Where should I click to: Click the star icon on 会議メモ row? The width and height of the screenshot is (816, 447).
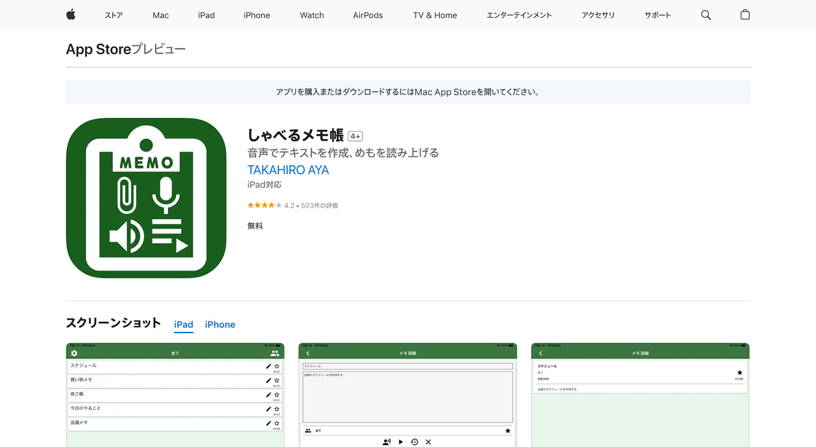[277, 423]
